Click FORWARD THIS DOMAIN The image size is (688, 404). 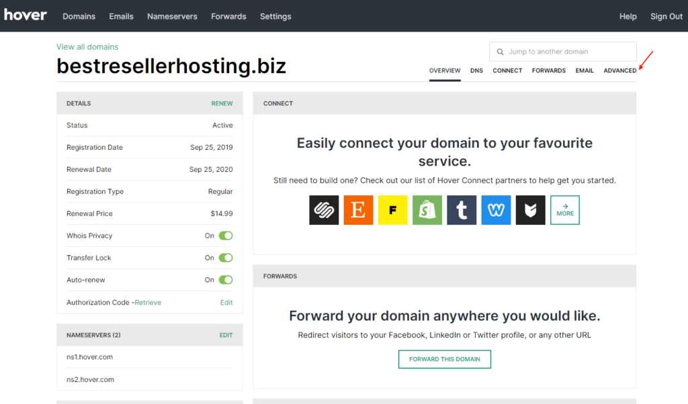click(x=444, y=359)
